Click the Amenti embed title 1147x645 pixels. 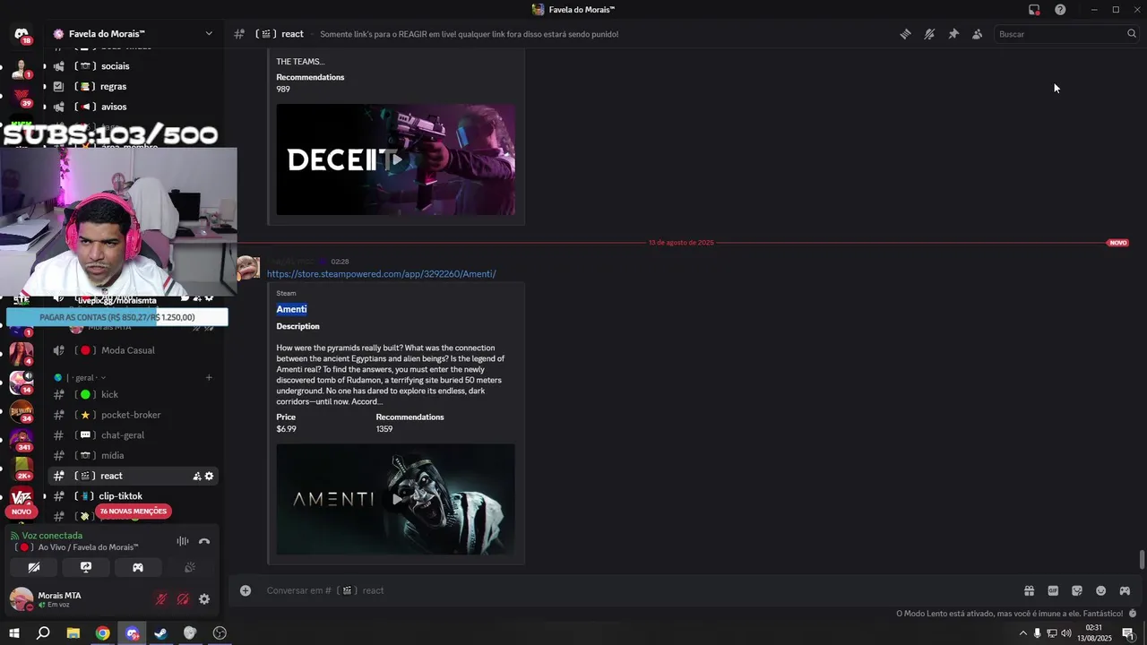pyautogui.click(x=291, y=309)
